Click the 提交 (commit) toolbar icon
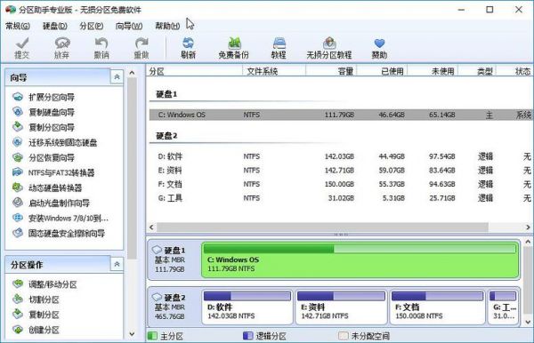This screenshot has width=534, height=343. [x=22, y=48]
